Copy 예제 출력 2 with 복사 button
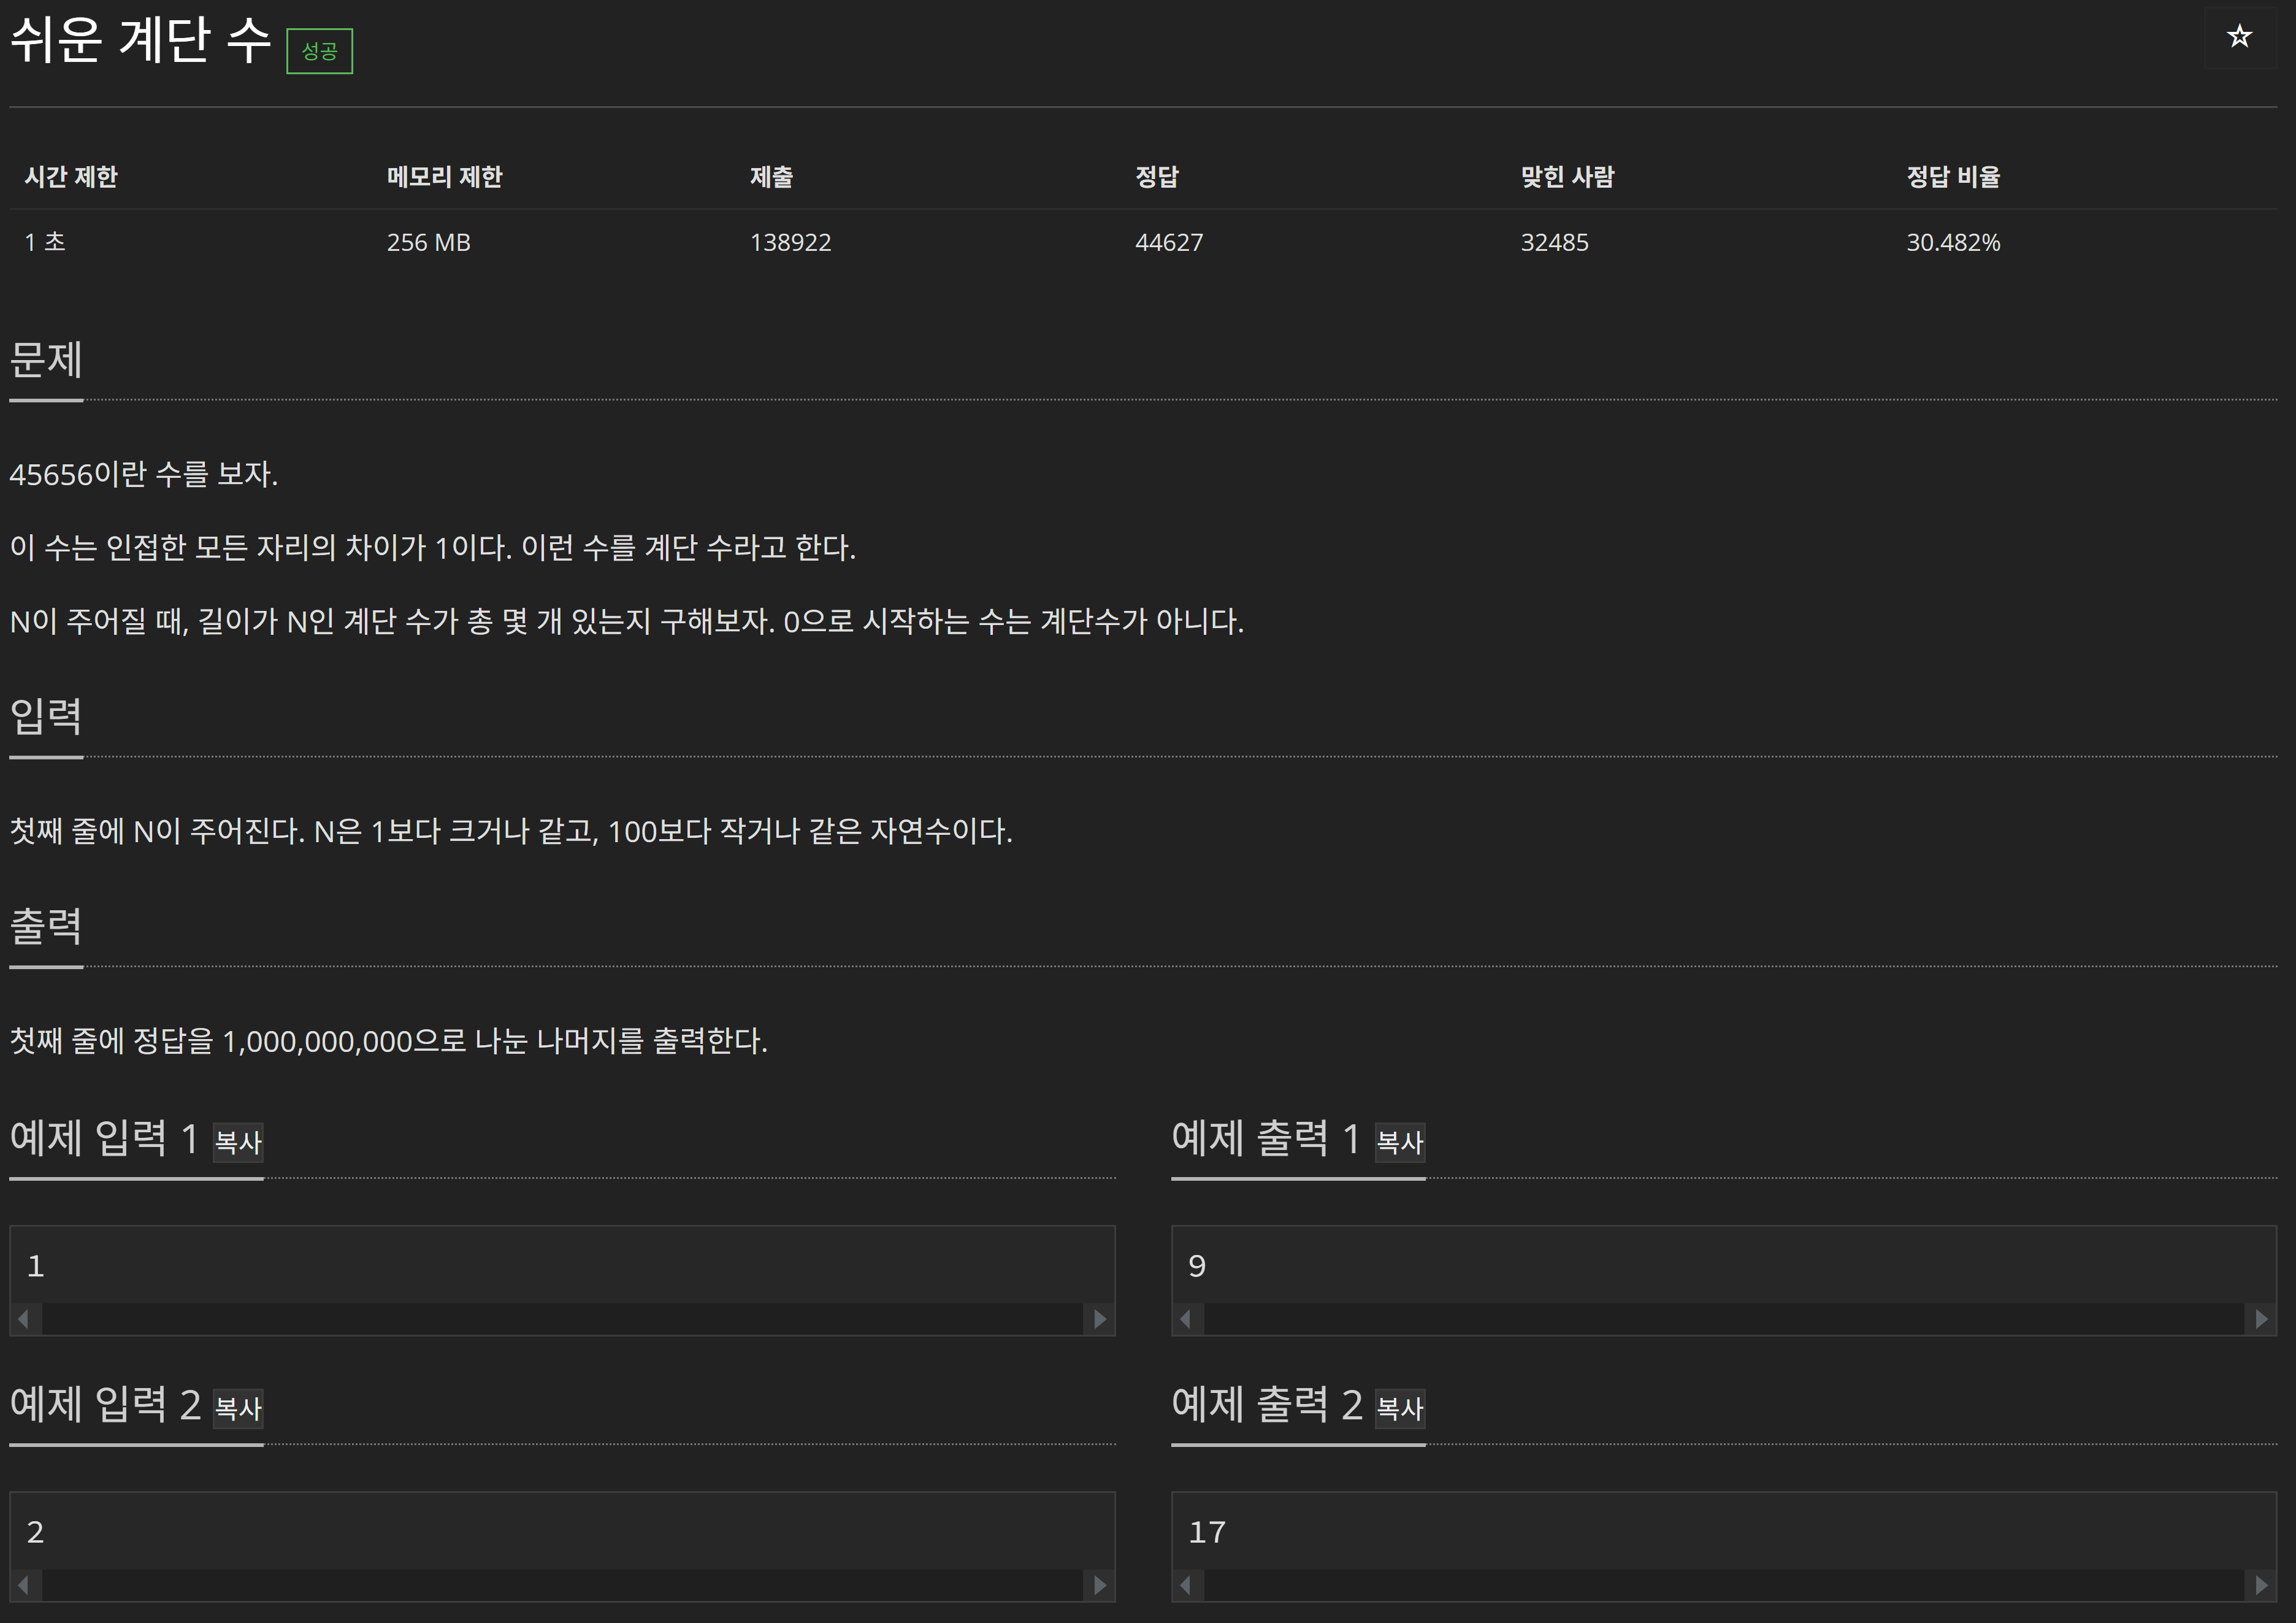Image resolution: width=2296 pixels, height=1623 pixels. pos(1399,1408)
